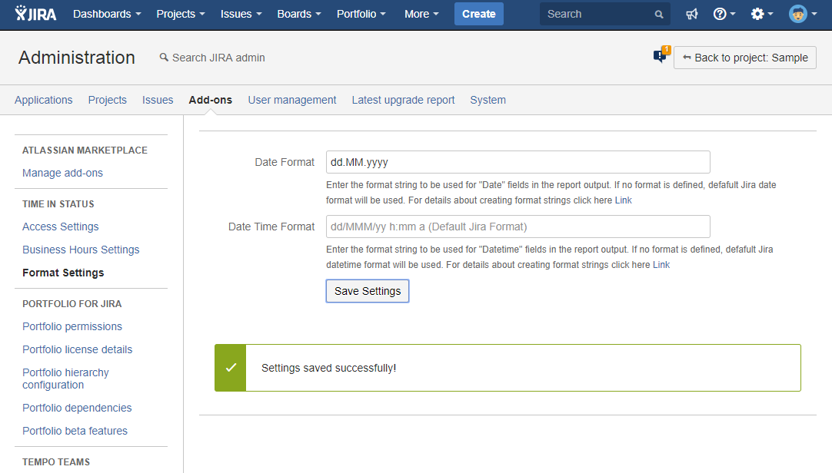Click the magnifier icon in search box
Image resolution: width=832 pixels, height=473 pixels.
click(x=659, y=15)
